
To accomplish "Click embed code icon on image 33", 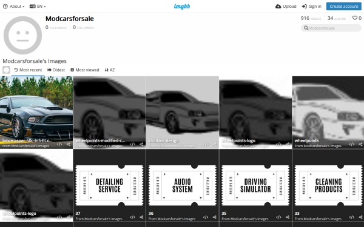I will 352,217.
